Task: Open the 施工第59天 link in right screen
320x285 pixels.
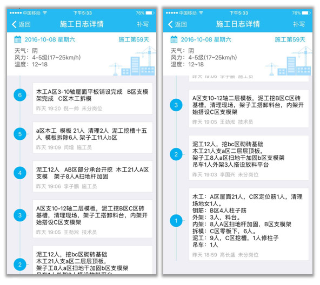Action: [290, 39]
